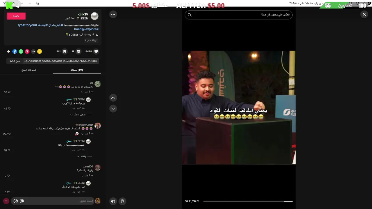
Task: Click the 00:11/00:01 video time readout
Action: coord(192,201)
